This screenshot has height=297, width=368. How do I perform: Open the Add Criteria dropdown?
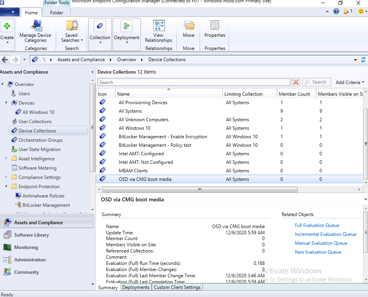[x=350, y=82]
